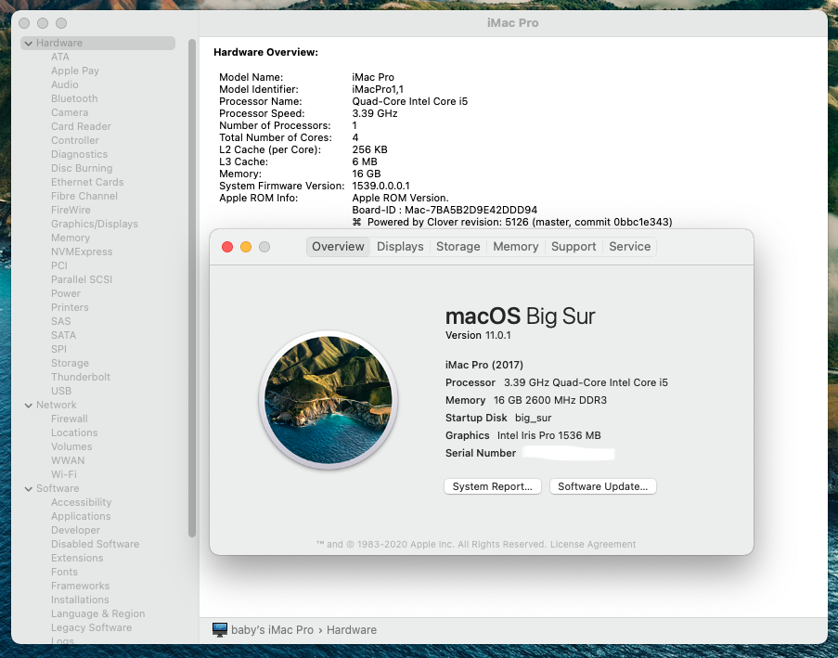Click the Software Update button
This screenshot has height=658, width=838.
point(603,486)
